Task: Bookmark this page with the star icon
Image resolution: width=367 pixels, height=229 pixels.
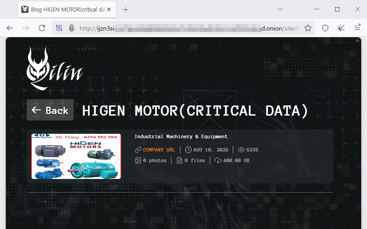Action: [308, 28]
